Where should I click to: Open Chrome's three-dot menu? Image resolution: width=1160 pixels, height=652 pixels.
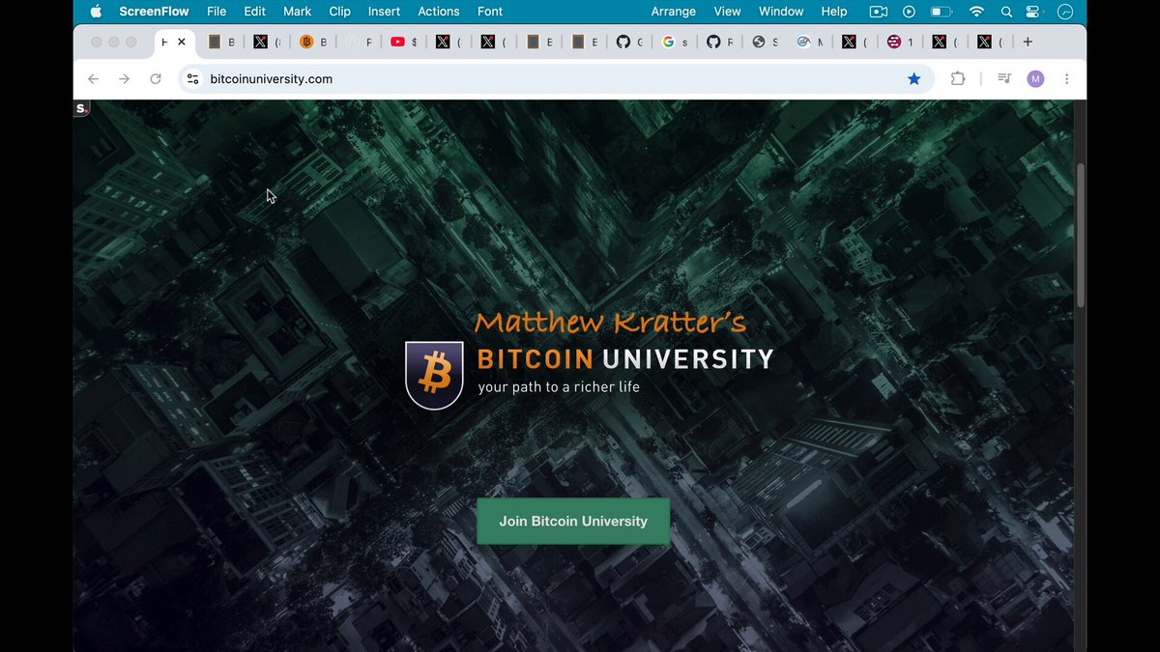coord(1066,79)
